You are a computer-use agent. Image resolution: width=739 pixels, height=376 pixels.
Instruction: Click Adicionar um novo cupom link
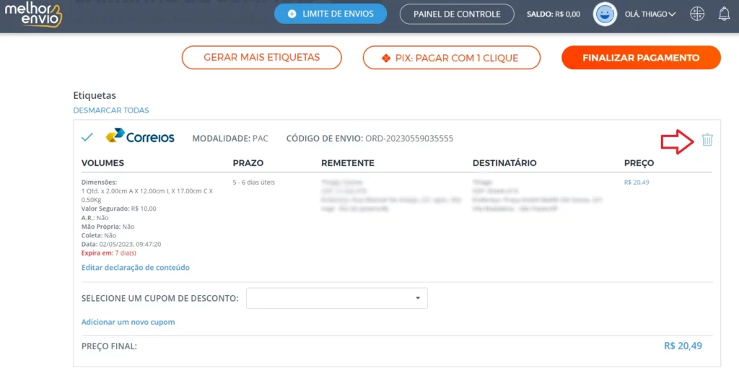[x=128, y=322]
